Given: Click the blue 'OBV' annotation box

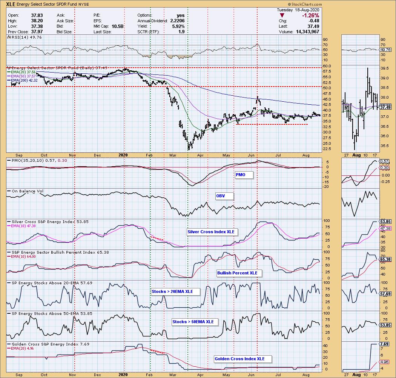Looking at the screenshot, I should 224,196.
